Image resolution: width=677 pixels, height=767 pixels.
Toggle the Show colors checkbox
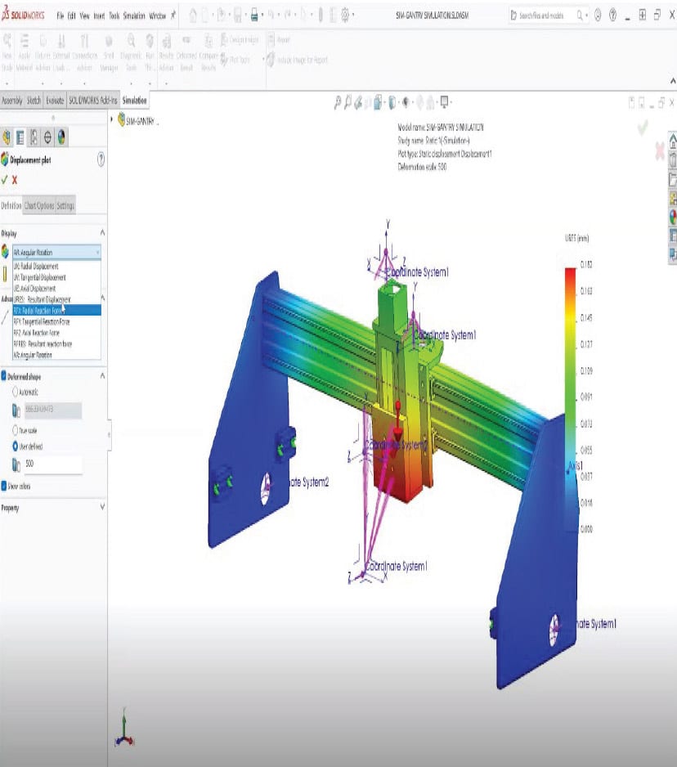click(x=3, y=486)
